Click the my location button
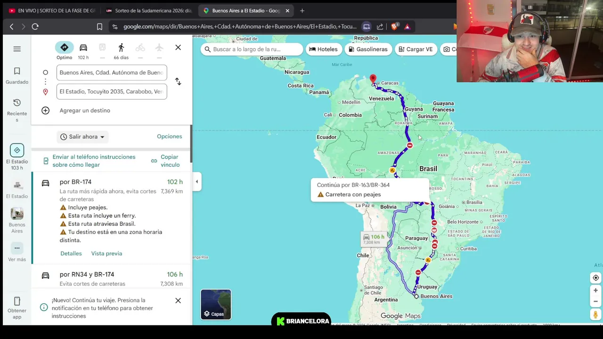Screen dimensions: 603x339 pos(596,278)
